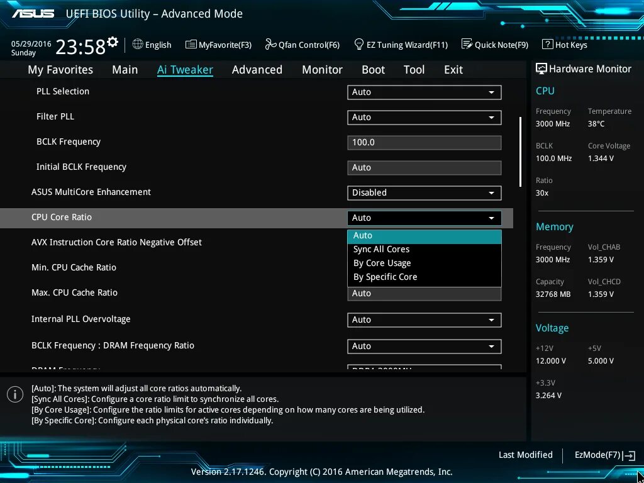Click the BCLK Frequency 100.0 field
The width and height of the screenshot is (644, 483).
point(425,143)
